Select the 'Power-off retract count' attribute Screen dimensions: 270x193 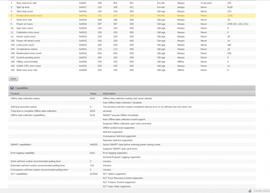point(28,41)
